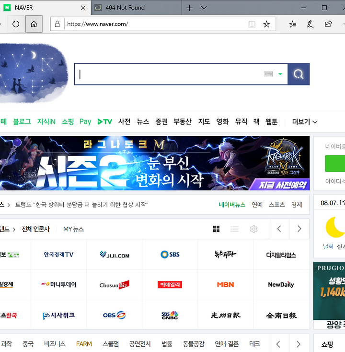The image size is (345, 352).
Task: Close the NAVER tab
Action: [83, 8]
